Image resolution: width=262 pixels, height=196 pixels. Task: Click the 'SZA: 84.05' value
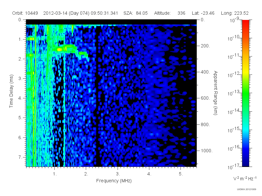(x=136, y=13)
